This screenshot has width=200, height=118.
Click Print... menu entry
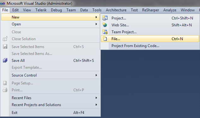50,90
